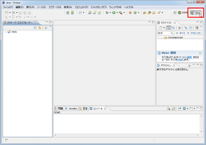Collapse all in Package Explorer

pos(35,28)
